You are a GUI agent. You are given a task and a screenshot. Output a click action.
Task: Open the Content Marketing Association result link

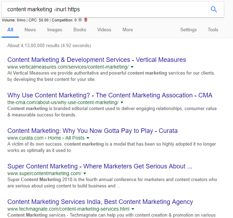[110, 95]
